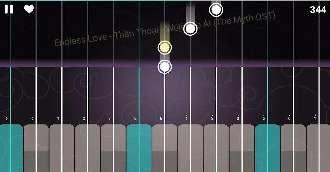Play key 2 with dot above
The image size is (330, 172).
[216, 148]
